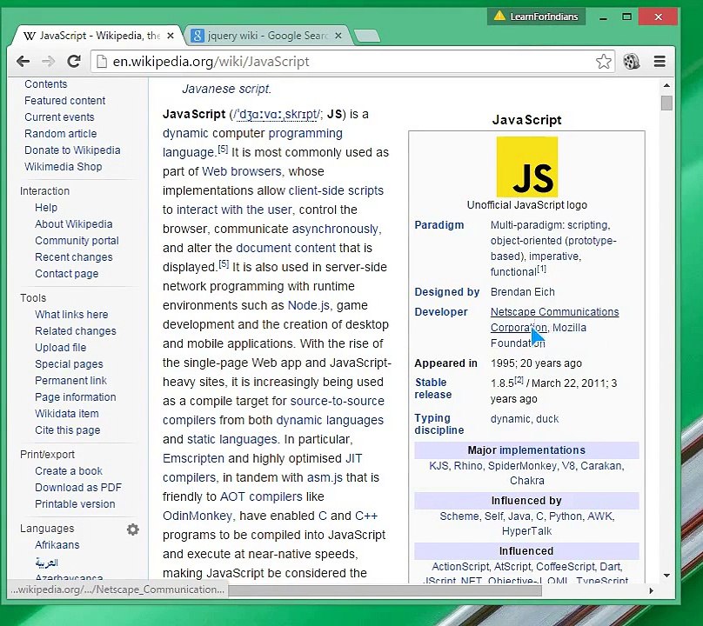Click the LearnForIndians warning badge
The height and width of the screenshot is (626, 703).
[536, 17]
